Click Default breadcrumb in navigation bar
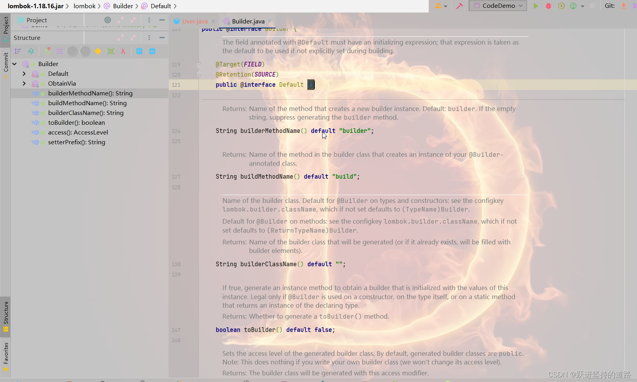 coord(156,6)
